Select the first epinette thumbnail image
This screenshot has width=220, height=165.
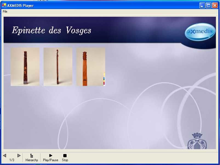pos(25,67)
